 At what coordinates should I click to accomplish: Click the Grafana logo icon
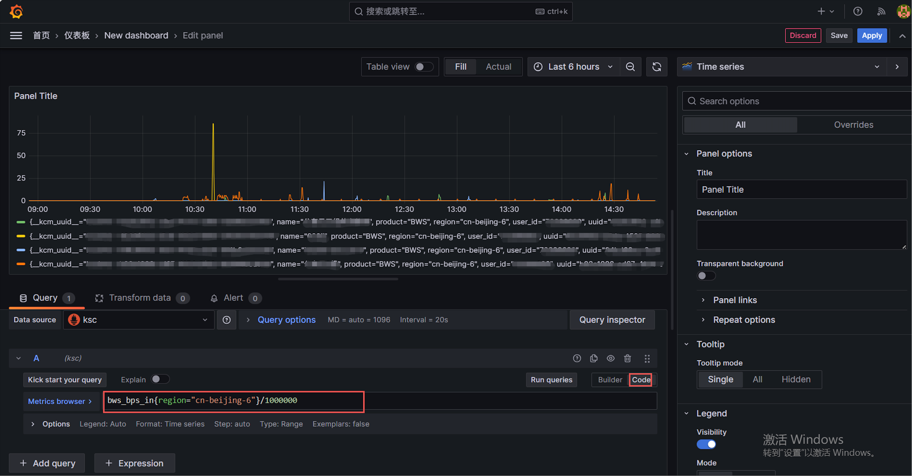click(16, 12)
